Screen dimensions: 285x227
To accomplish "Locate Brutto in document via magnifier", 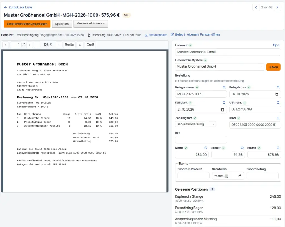I will [x=278, y=148].
